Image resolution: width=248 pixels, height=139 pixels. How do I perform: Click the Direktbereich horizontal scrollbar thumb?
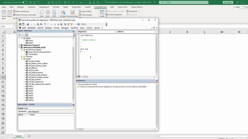pos(81,129)
